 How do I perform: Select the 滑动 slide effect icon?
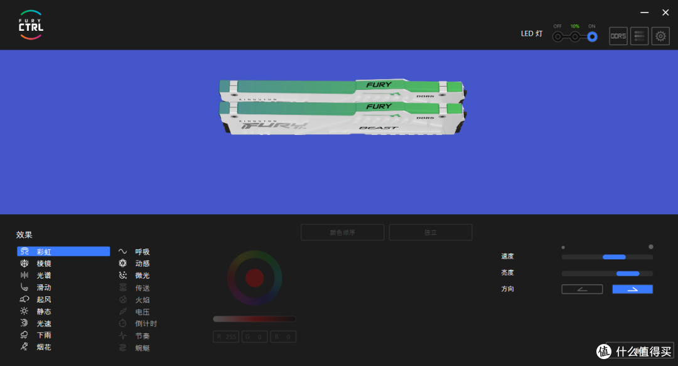[x=24, y=288]
